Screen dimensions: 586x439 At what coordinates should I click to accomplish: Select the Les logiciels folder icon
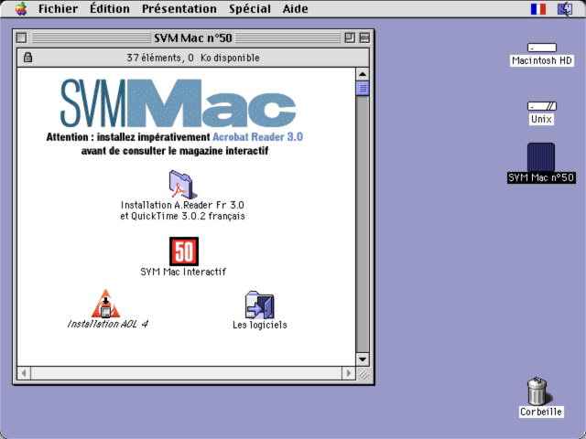click(260, 305)
